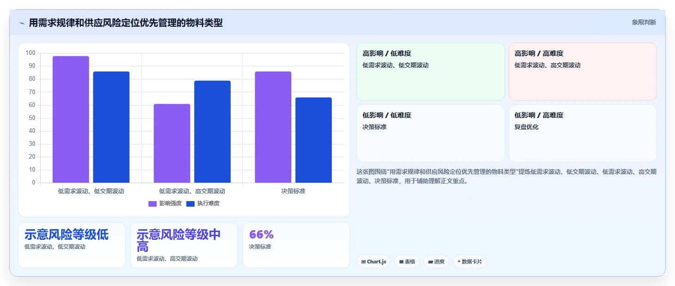The height and width of the screenshot is (286, 675).
Task: Click the 66% data card value
Action: (x=261, y=234)
